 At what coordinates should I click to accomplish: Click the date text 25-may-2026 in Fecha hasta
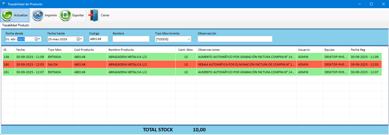pyautogui.click(x=57, y=39)
